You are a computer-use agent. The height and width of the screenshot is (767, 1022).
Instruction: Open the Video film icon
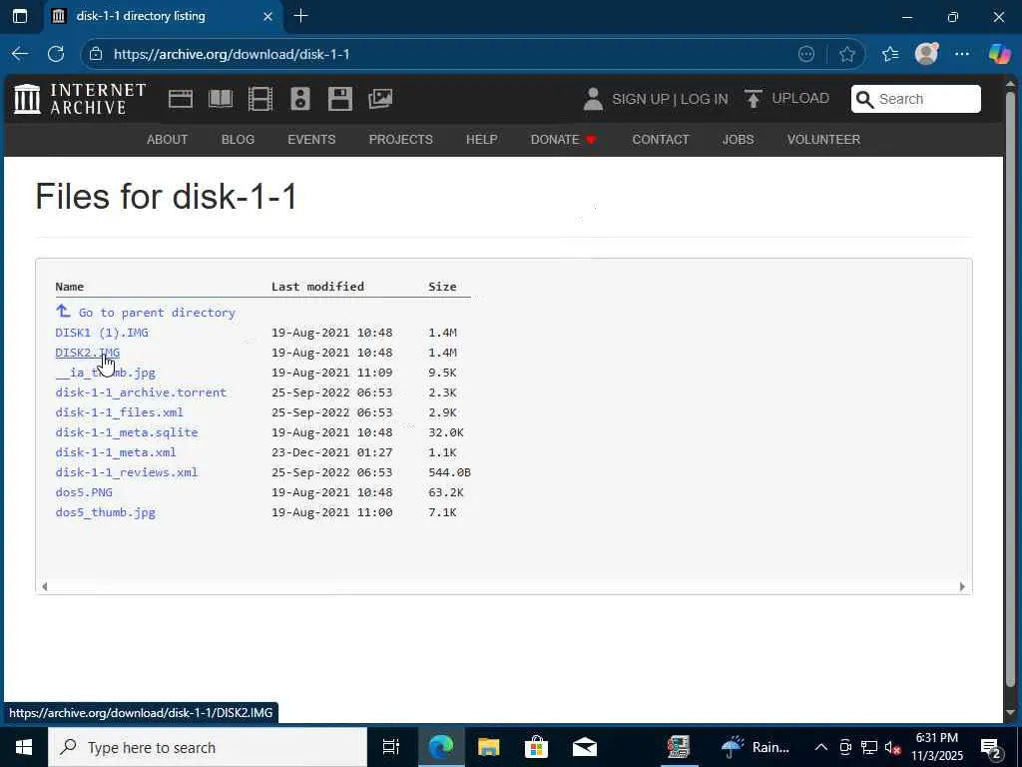(x=260, y=99)
